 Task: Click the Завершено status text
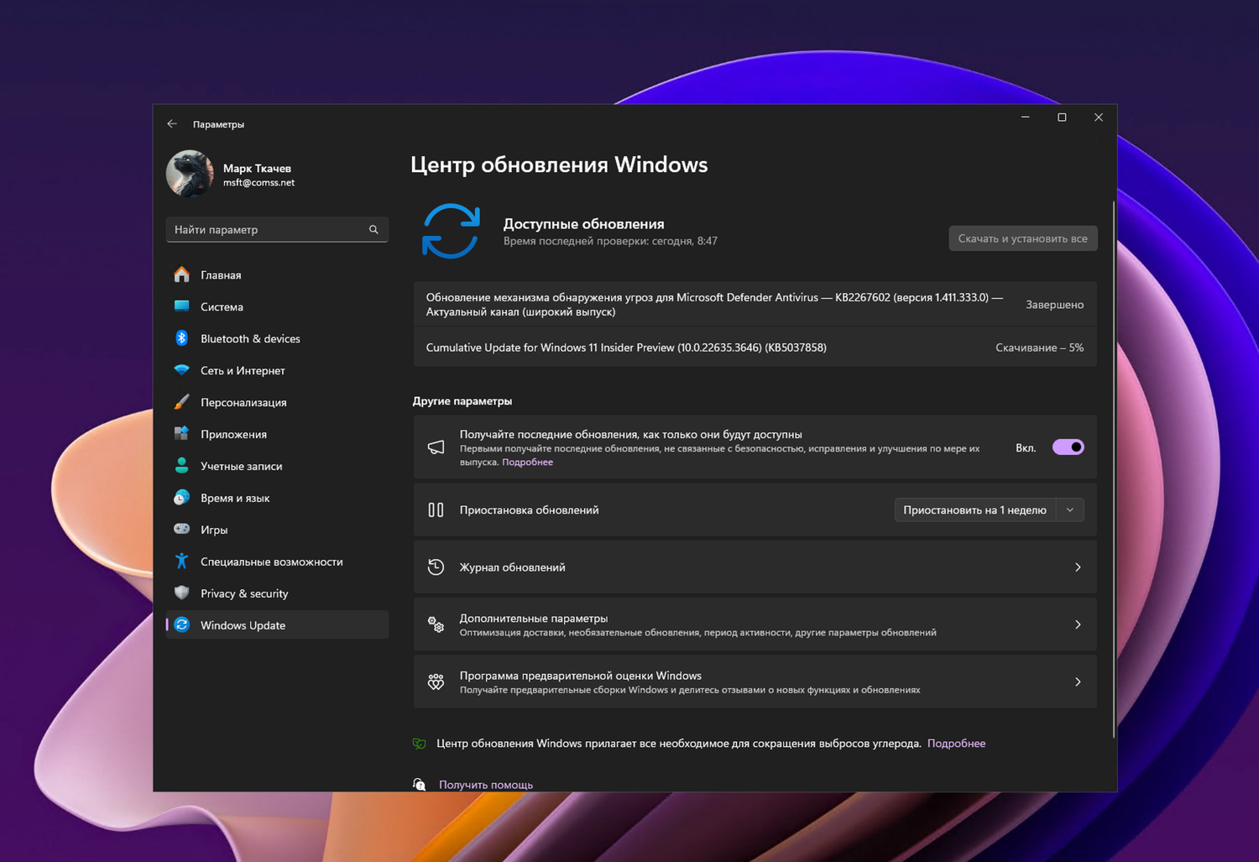(1054, 305)
